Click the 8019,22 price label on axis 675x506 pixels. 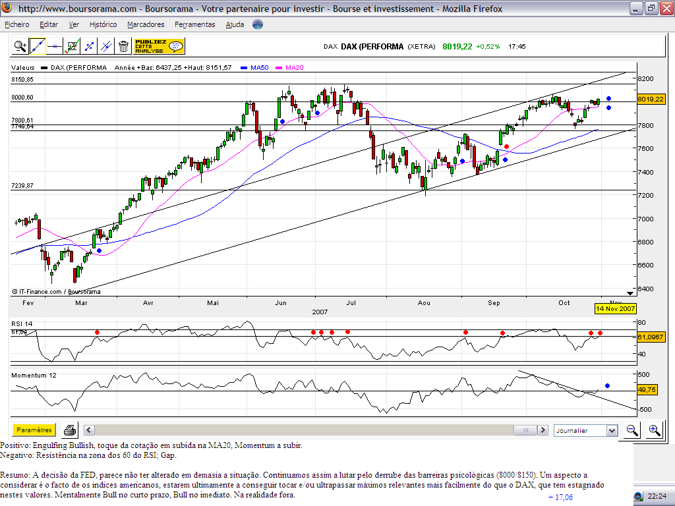651,99
